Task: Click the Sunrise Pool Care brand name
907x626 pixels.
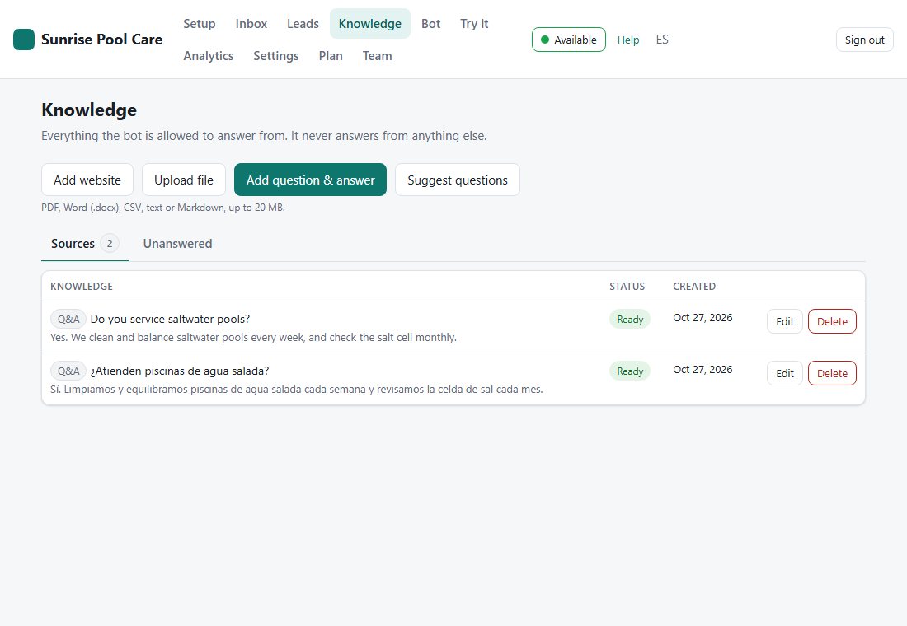Action: pos(101,40)
